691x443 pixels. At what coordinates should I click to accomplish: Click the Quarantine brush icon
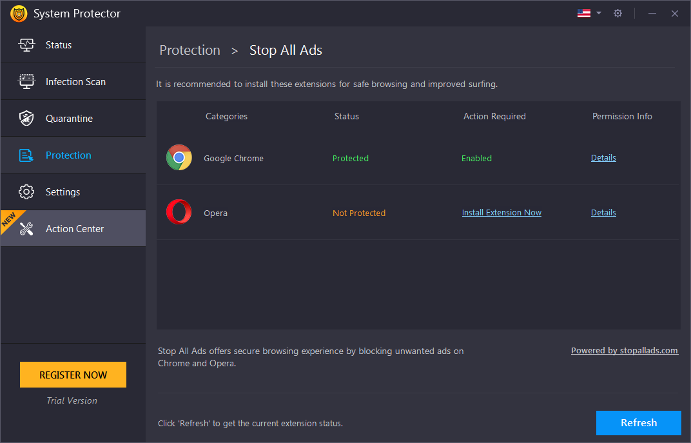[26, 118]
